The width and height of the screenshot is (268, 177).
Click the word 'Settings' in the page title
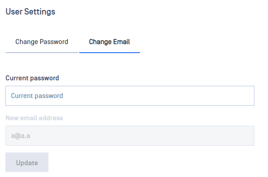point(40,12)
